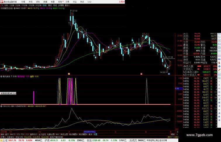The height and width of the screenshot is (142, 221).
Task: Select the 5分钟 period
Action: (18, 5)
